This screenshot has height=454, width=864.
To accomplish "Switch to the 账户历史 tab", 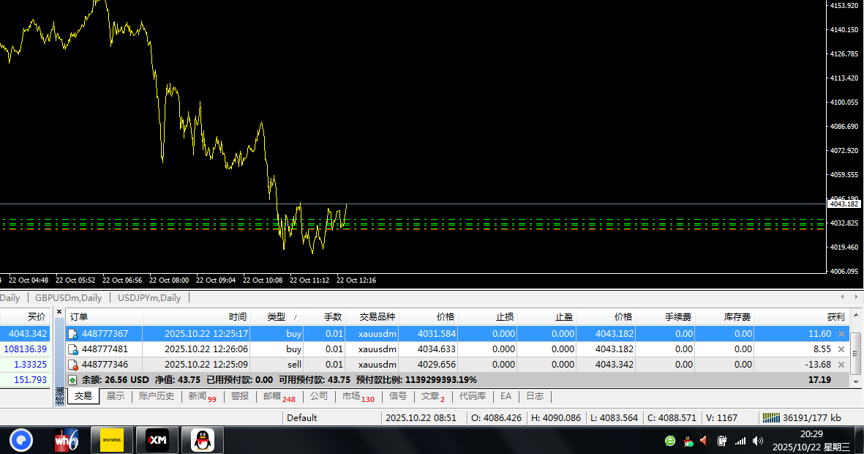I will 157,396.
